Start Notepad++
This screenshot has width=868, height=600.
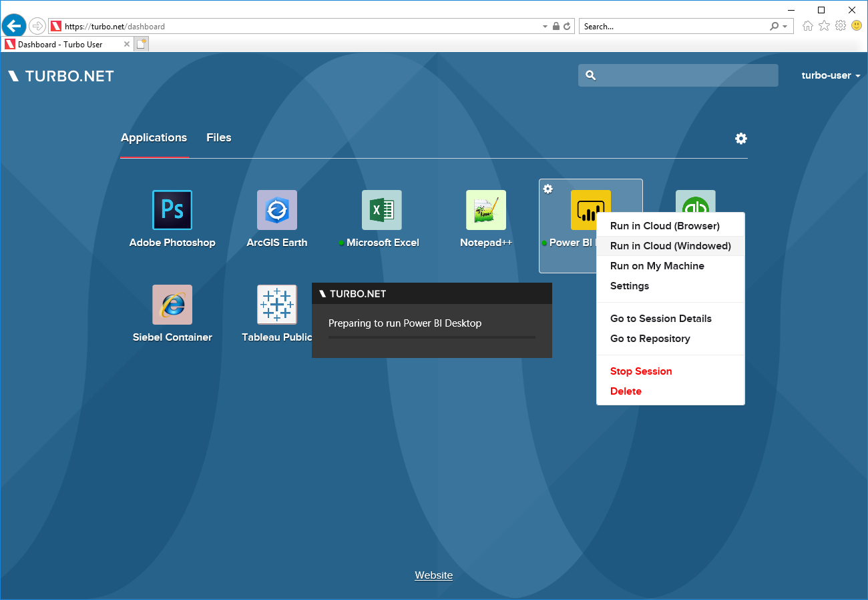pyautogui.click(x=485, y=209)
